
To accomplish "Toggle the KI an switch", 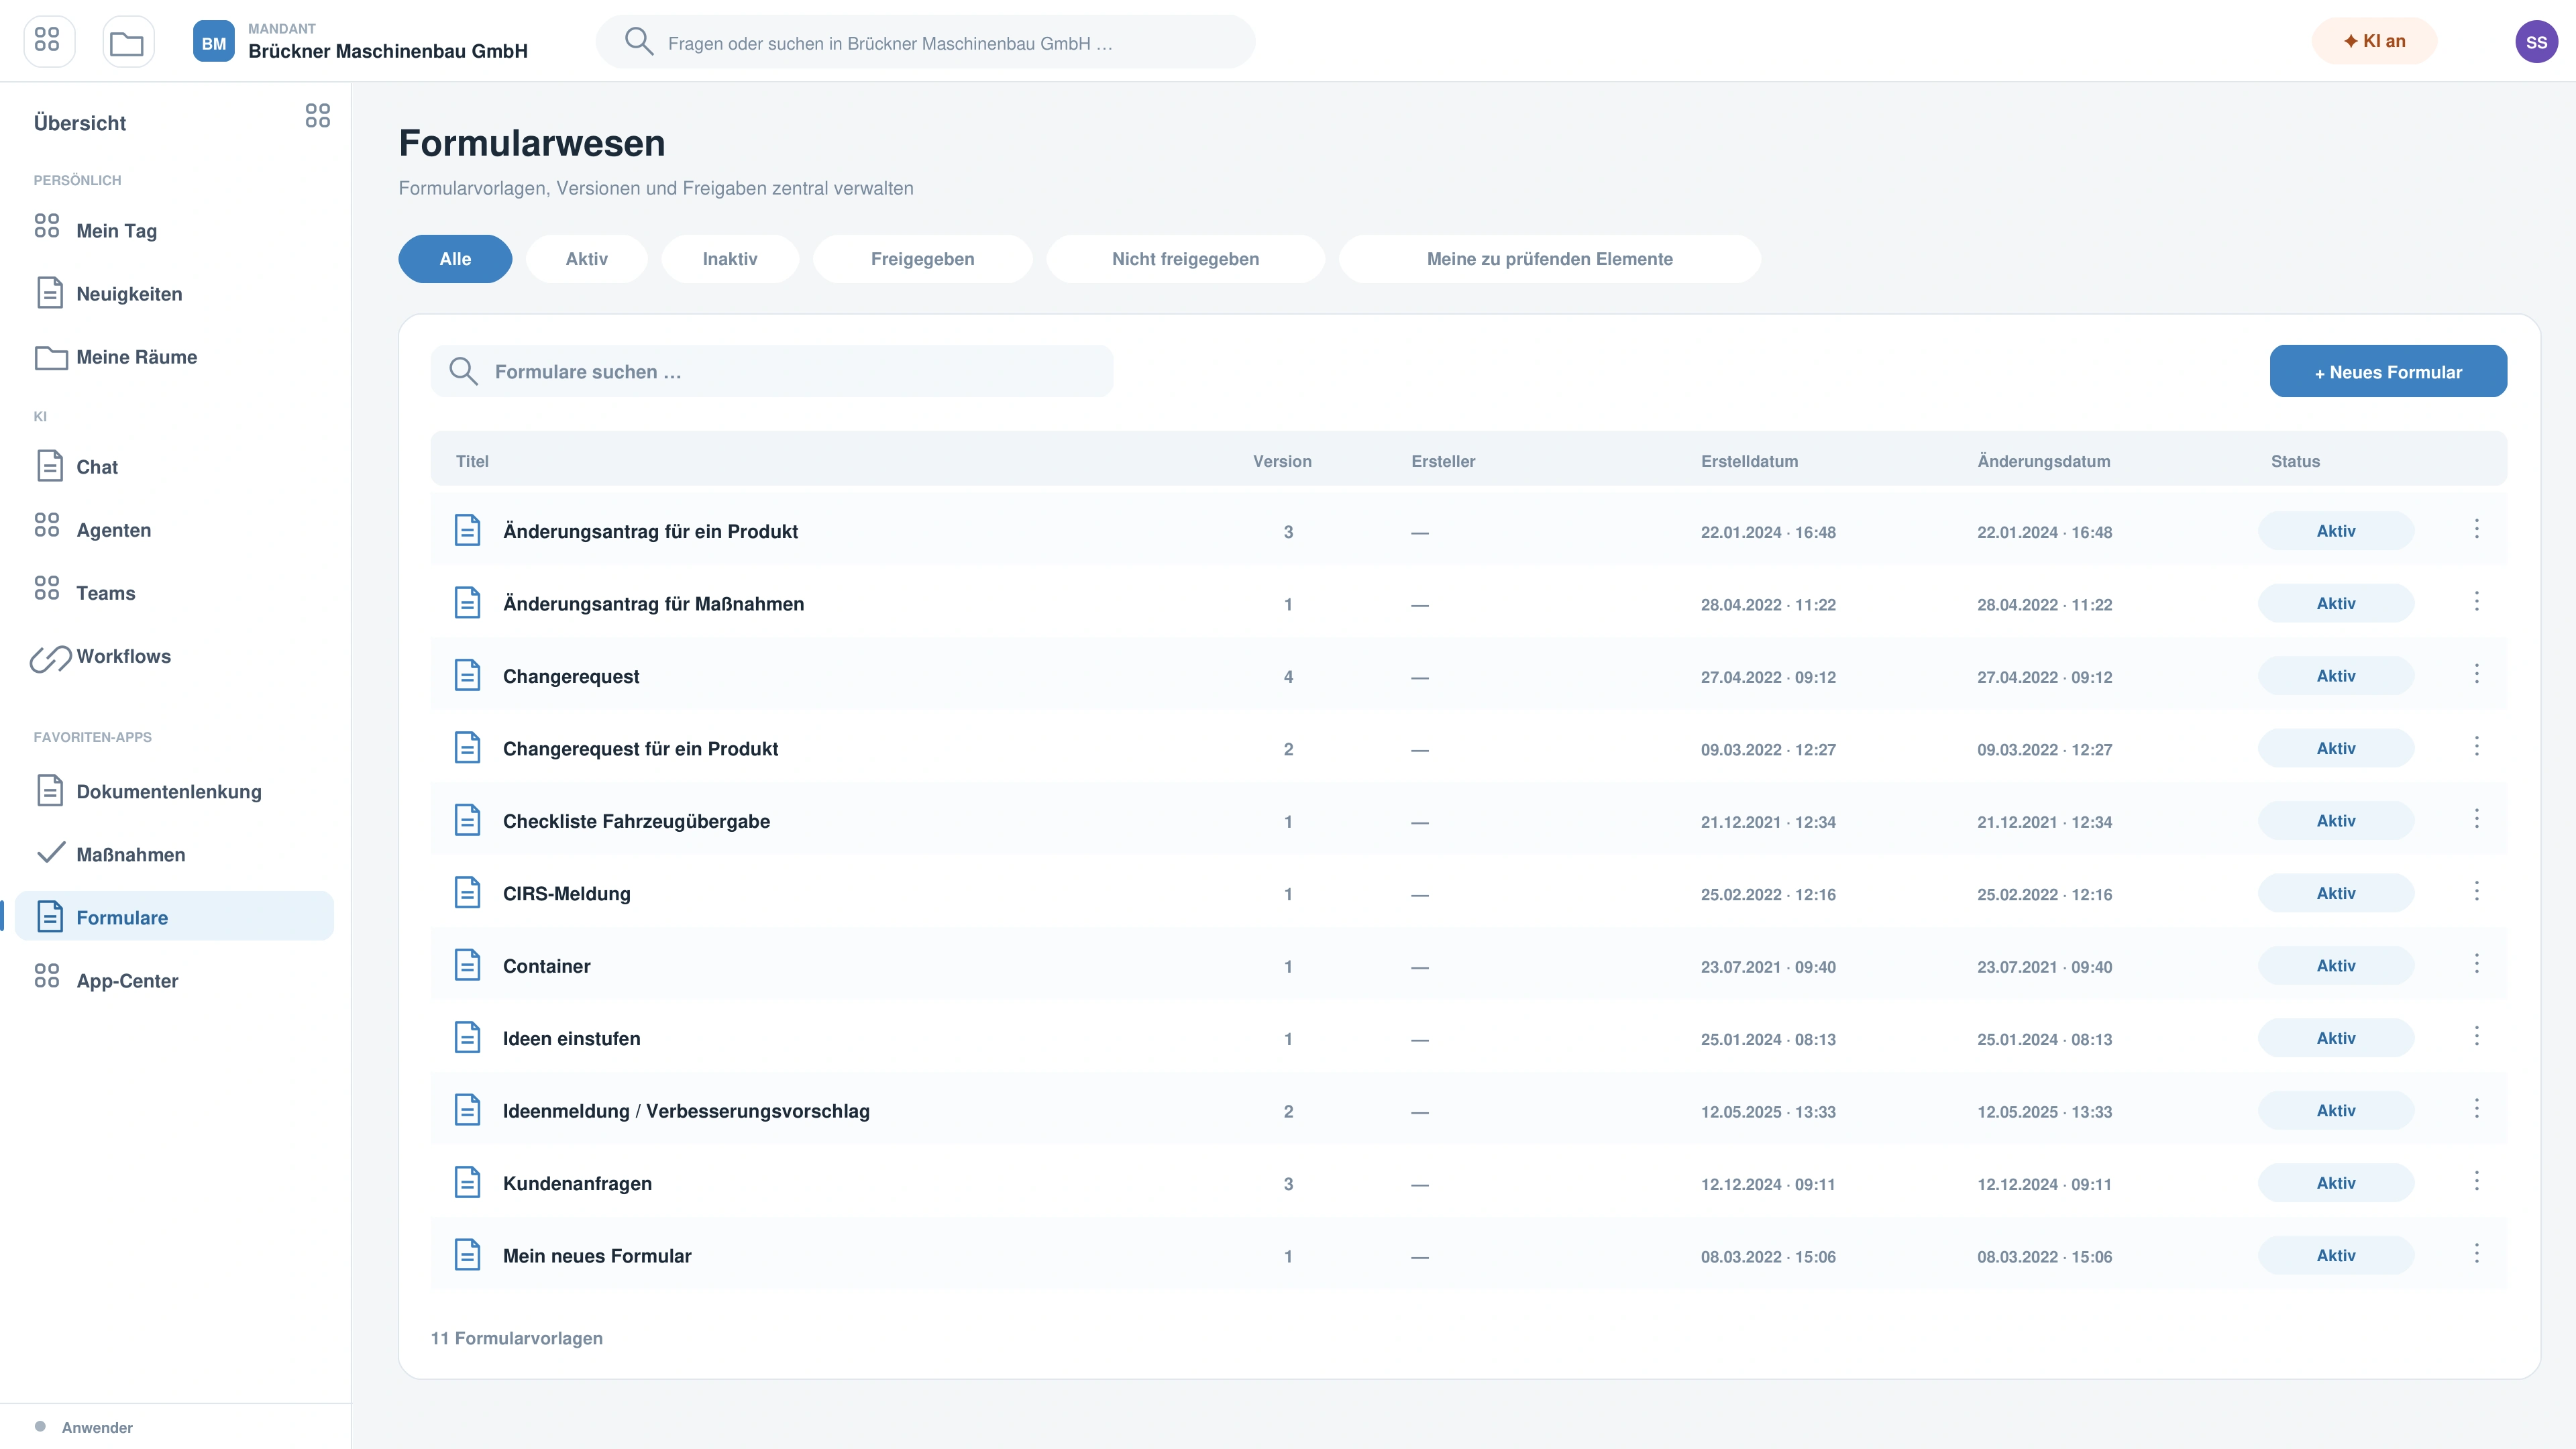I will click(2374, 41).
